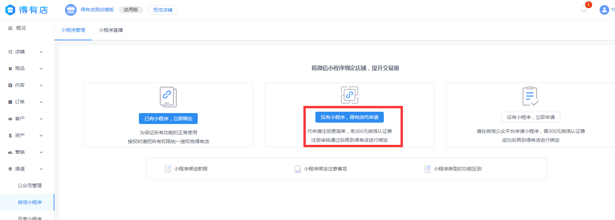Image resolution: width=615 pixels, height=220 pixels.
Task: Expand the 订单 menu chevron
Action: 41,102
